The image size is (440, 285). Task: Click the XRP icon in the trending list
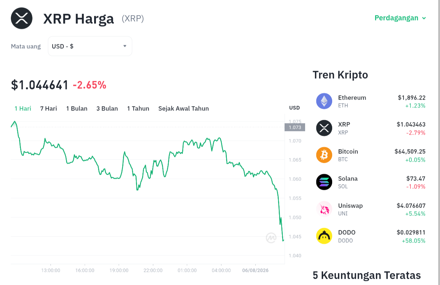[x=324, y=128]
